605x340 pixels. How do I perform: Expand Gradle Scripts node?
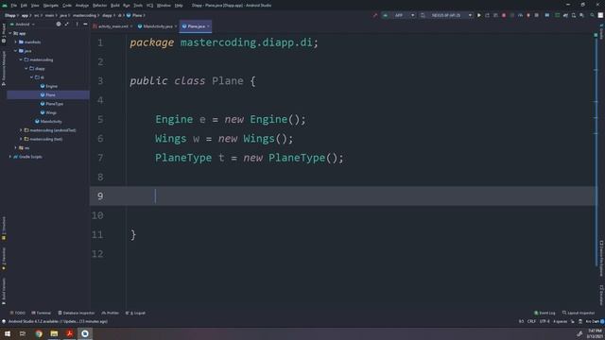(10, 157)
